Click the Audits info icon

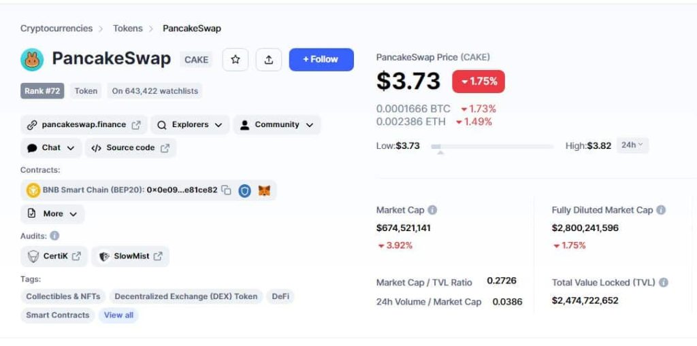point(54,235)
